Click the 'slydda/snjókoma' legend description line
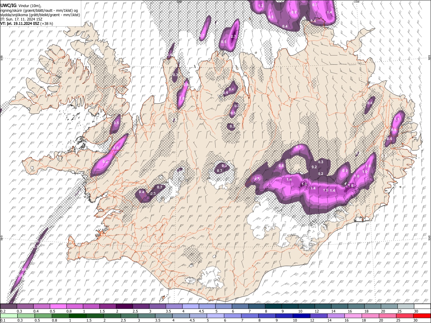This screenshot has height=323, width=431. pyautogui.click(x=40, y=15)
